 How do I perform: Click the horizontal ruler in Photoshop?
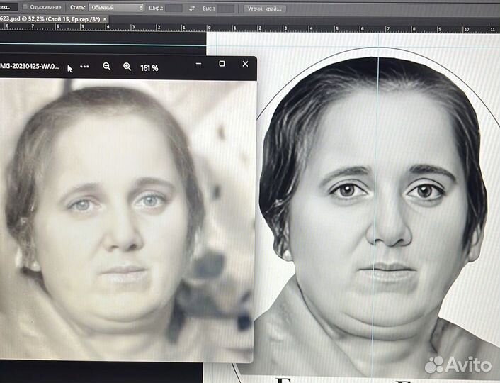[x=250, y=28]
